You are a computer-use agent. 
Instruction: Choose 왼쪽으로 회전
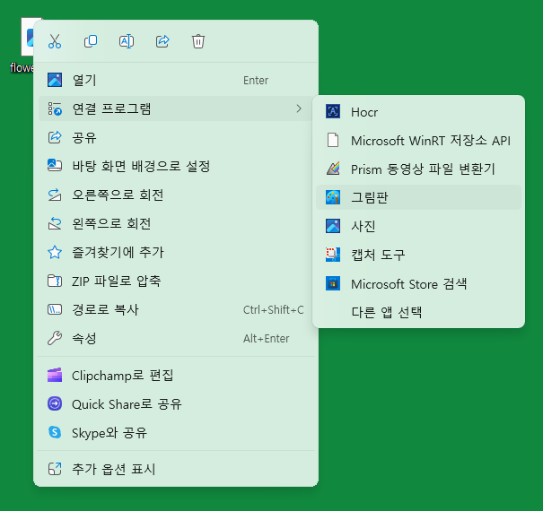[176, 223]
